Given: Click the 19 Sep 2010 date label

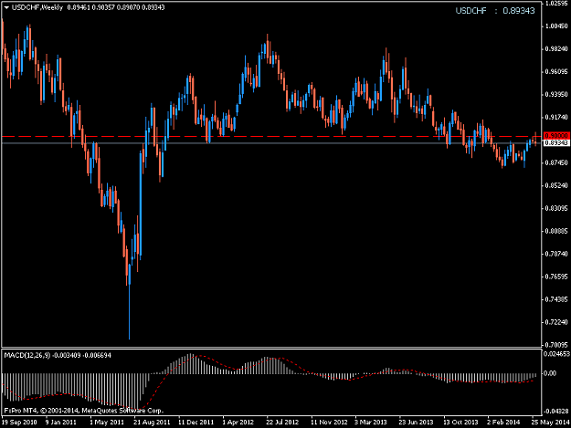Looking at the screenshot, I should click(x=19, y=423).
